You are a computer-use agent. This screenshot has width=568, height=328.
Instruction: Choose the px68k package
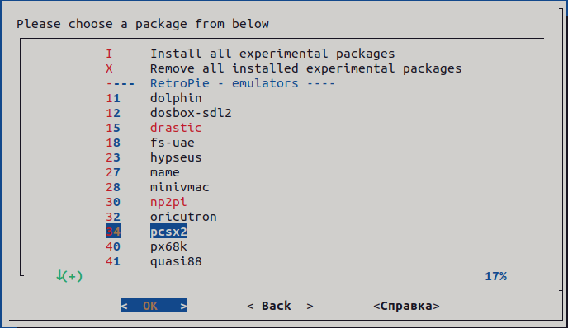[168, 246]
